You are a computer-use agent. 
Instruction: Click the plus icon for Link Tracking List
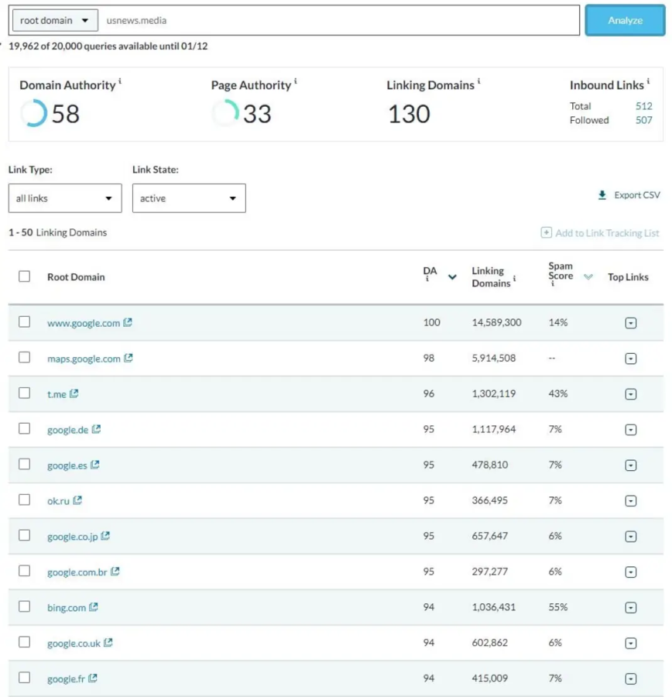click(547, 232)
